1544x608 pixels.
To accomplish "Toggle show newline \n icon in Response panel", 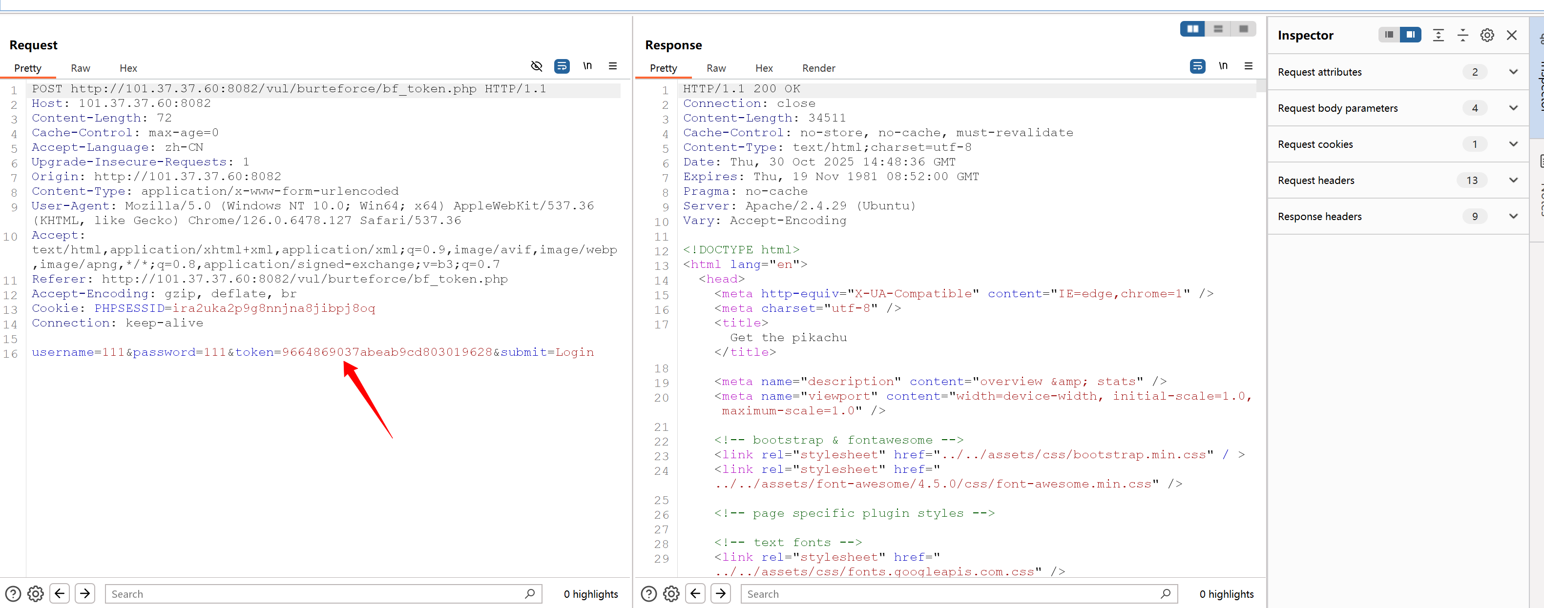I will coord(1223,66).
